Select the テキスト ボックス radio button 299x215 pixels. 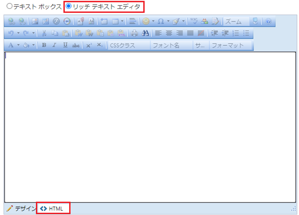[9, 6]
